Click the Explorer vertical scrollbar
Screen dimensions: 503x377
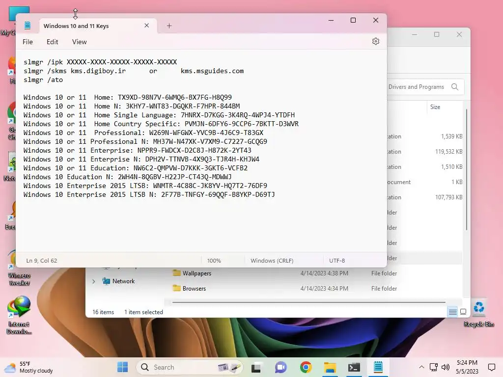467,169
